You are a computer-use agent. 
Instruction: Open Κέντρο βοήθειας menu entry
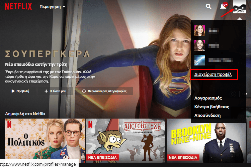coord(212,107)
